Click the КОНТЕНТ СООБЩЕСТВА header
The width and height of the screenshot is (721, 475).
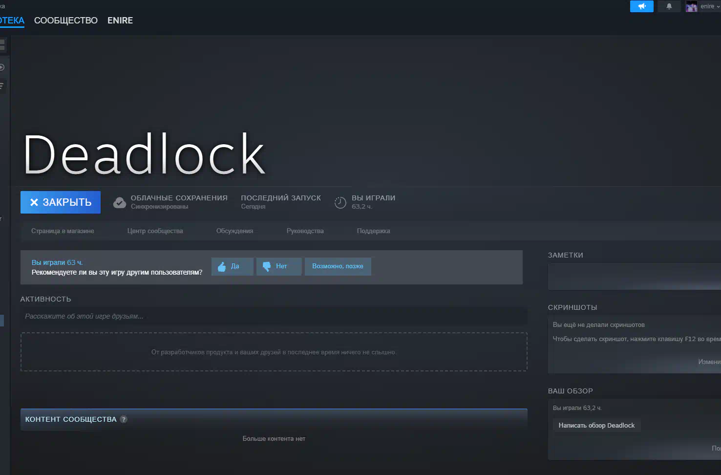pyautogui.click(x=71, y=419)
